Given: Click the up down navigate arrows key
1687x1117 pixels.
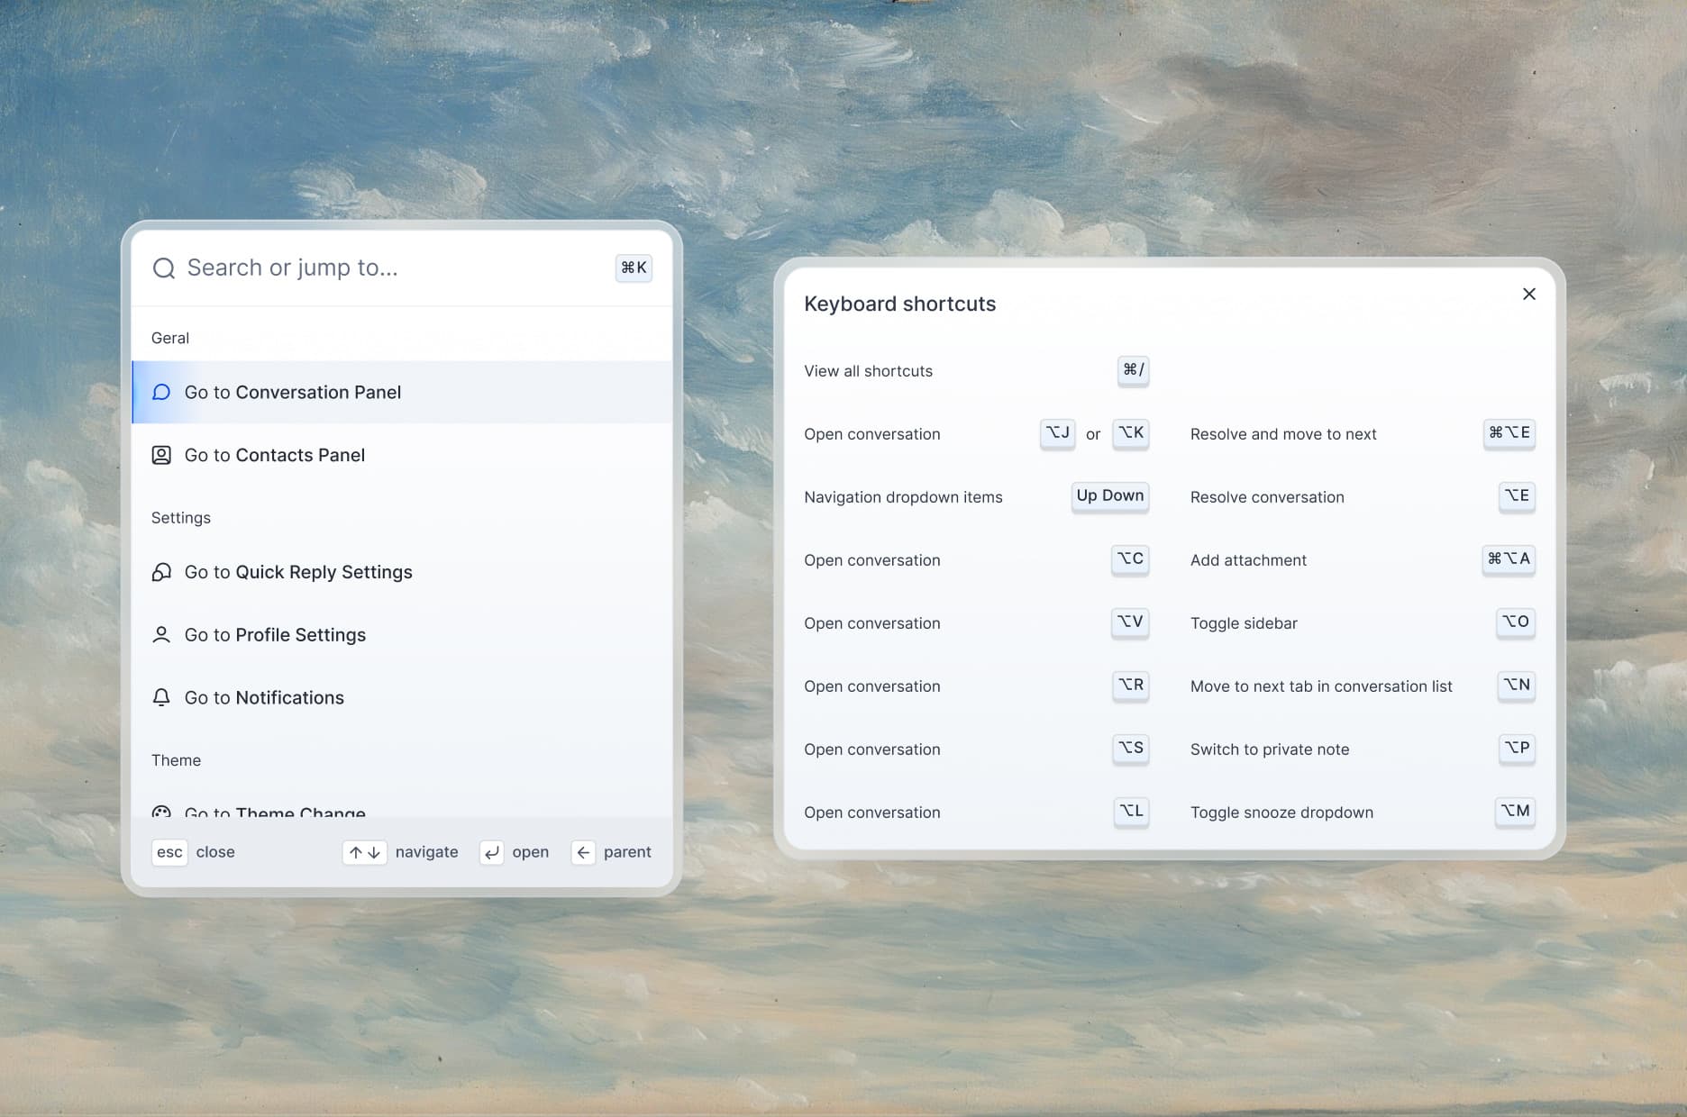Looking at the screenshot, I should coord(364,852).
